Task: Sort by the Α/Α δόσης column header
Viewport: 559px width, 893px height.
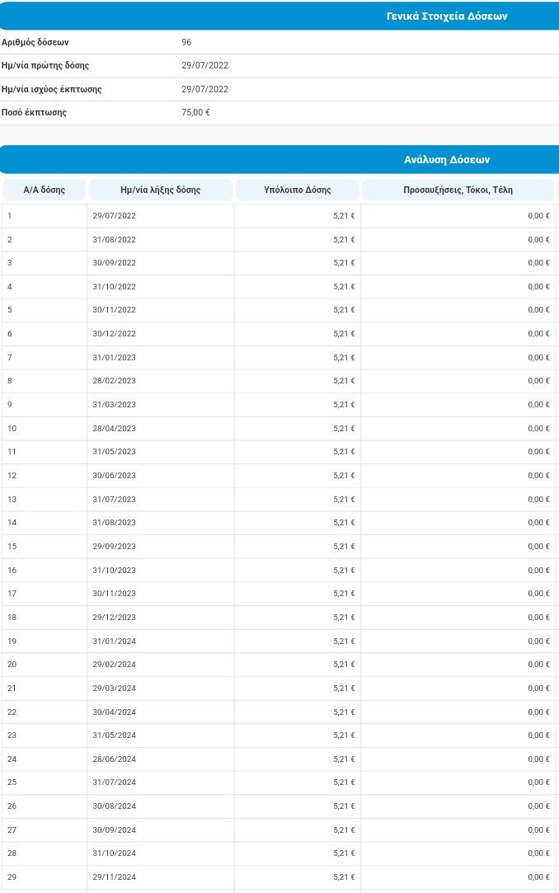Action: coord(44,190)
